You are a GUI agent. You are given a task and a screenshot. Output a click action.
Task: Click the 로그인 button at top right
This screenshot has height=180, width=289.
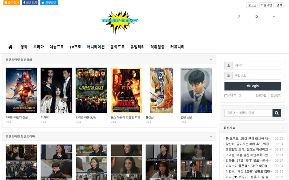pos(252,5)
